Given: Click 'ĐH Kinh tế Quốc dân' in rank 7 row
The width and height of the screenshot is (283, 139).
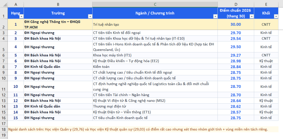Looking at the screenshot, I should click(x=58, y=67).
